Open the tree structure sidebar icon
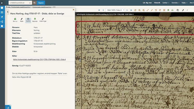 pos(2,22)
